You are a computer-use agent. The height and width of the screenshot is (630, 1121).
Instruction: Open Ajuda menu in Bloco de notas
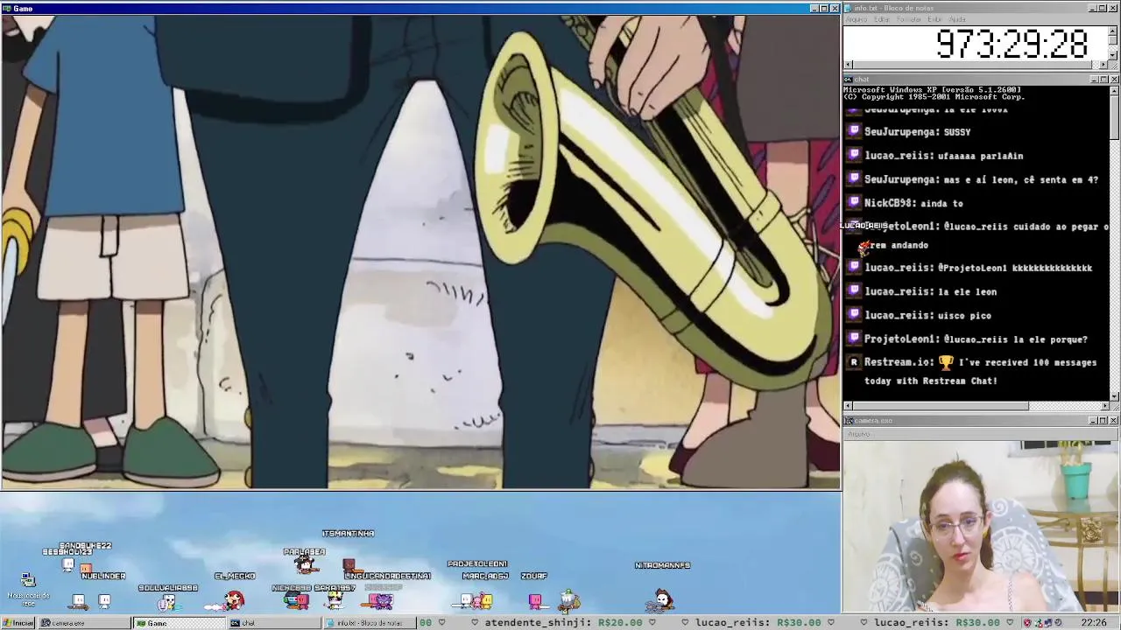tap(957, 19)
